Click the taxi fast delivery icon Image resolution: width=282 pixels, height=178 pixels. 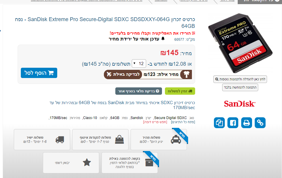point(176,139)
